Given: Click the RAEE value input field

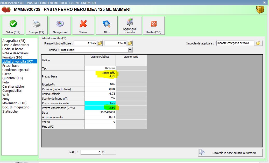Looking at the screenshot, I should tap(91, 152).
